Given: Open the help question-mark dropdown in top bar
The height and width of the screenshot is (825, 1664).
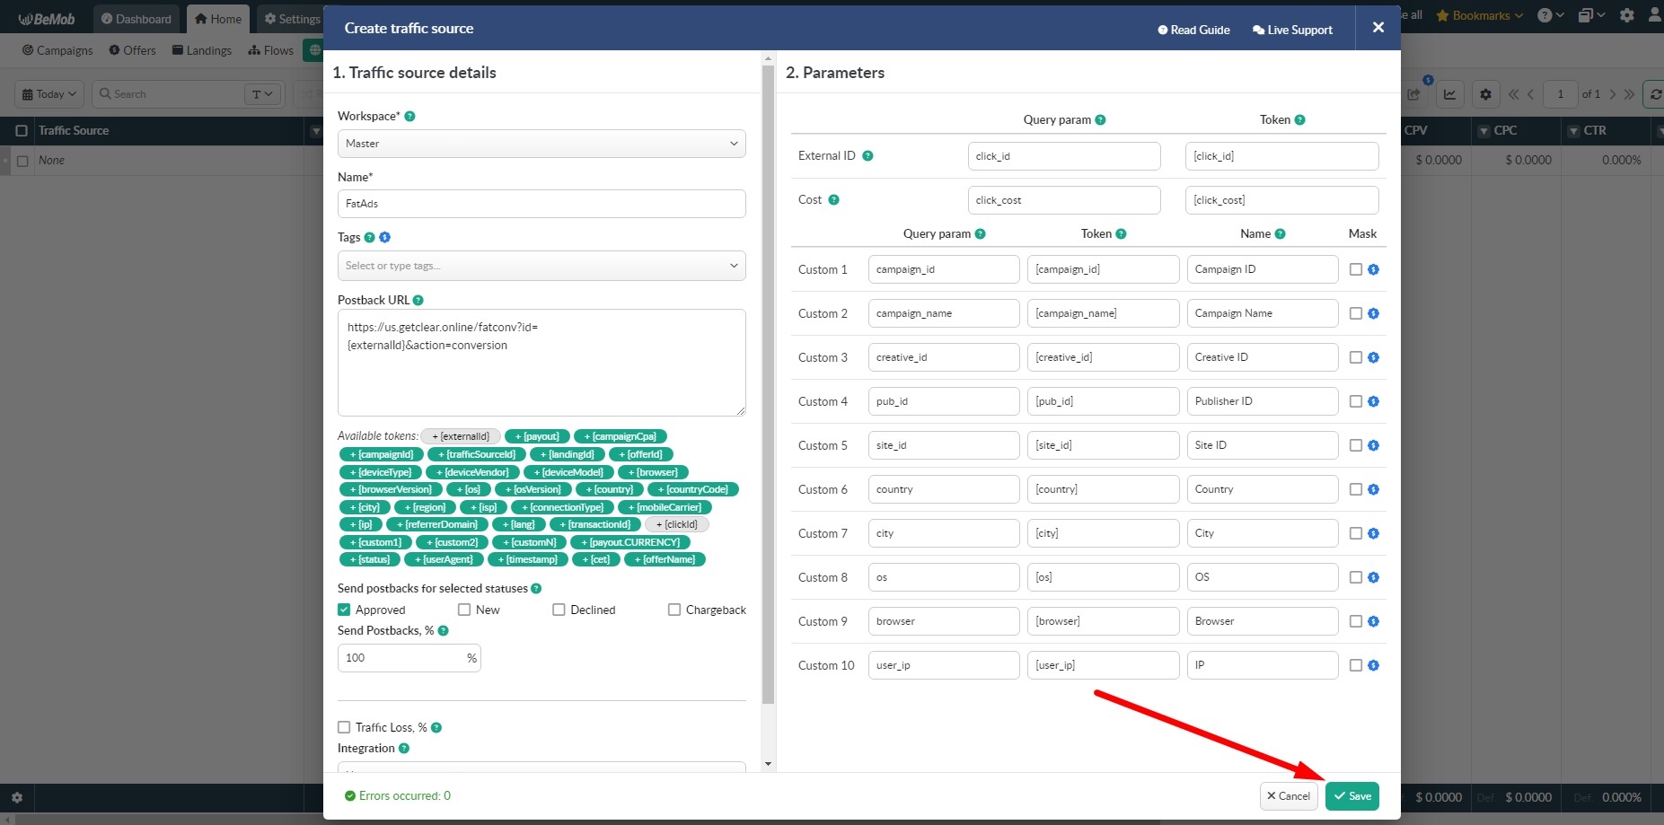Looking at the screenshot, I should coord(1551,15).
